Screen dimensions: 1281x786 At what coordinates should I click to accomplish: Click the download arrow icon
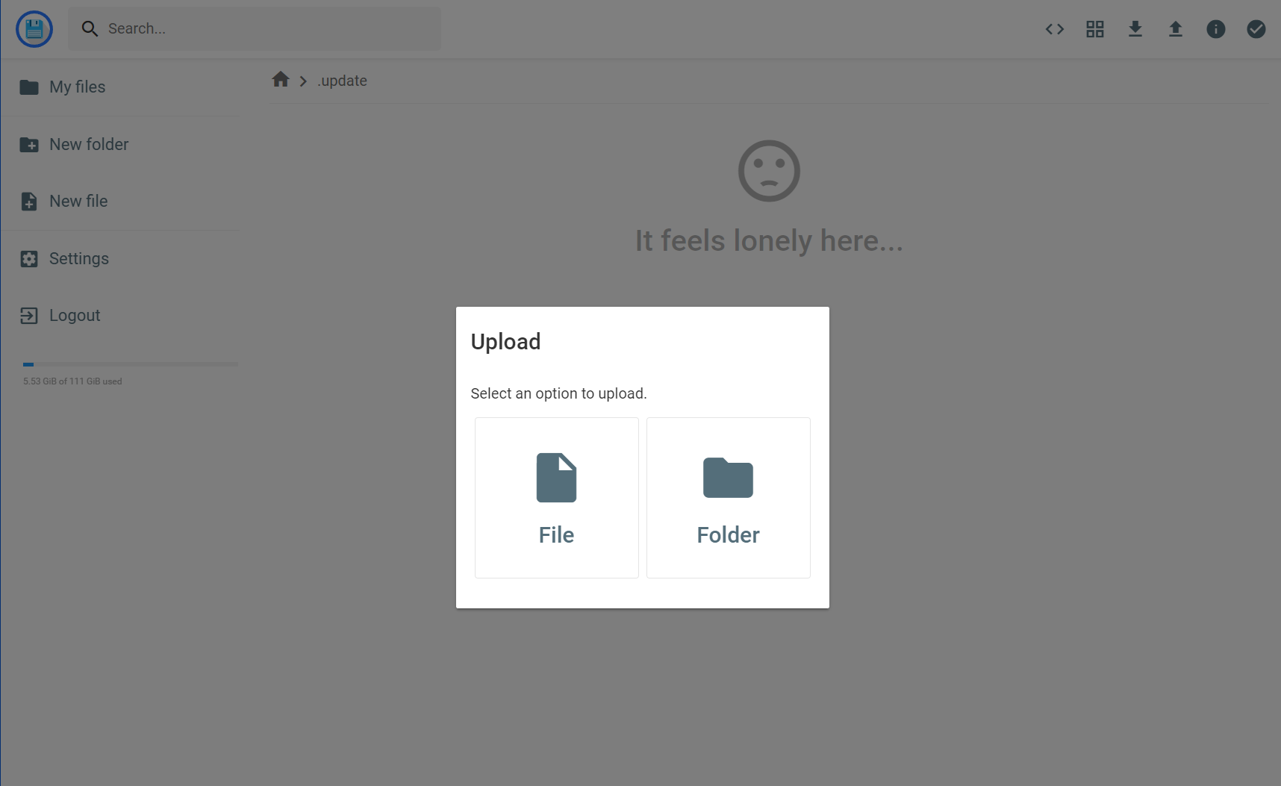[1135, 29]
